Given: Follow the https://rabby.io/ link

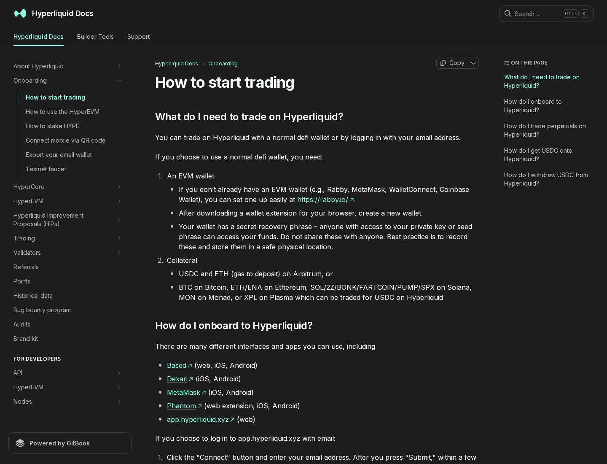Looking at the screenshot, I should (x=325, y=200).
